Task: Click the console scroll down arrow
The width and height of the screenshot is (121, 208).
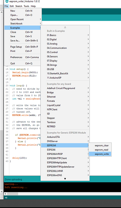Action: (x=2, y=191)
